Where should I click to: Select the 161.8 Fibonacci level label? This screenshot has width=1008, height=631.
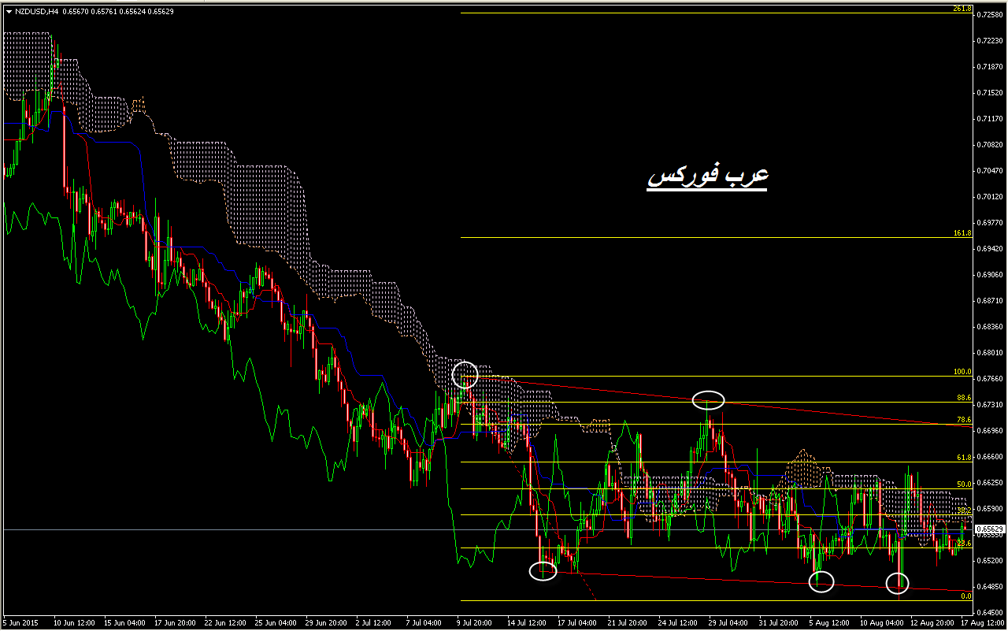click(x=962, y=233)
